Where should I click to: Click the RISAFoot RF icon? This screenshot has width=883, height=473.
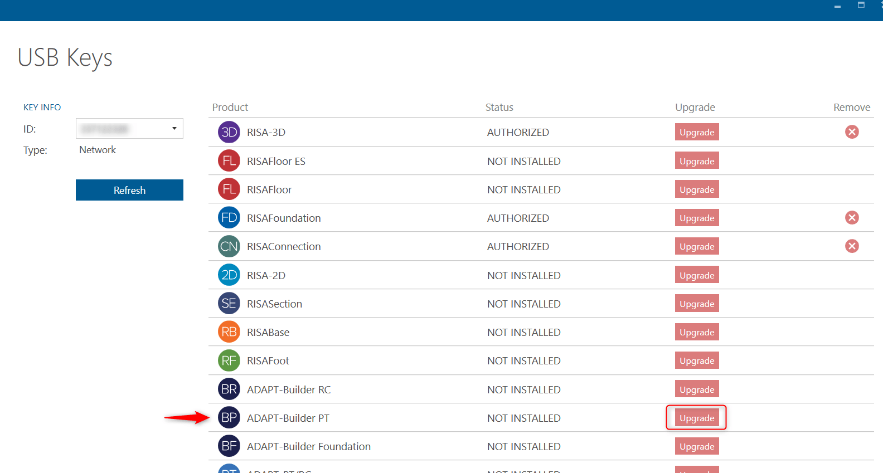click(x=229, y=360)
